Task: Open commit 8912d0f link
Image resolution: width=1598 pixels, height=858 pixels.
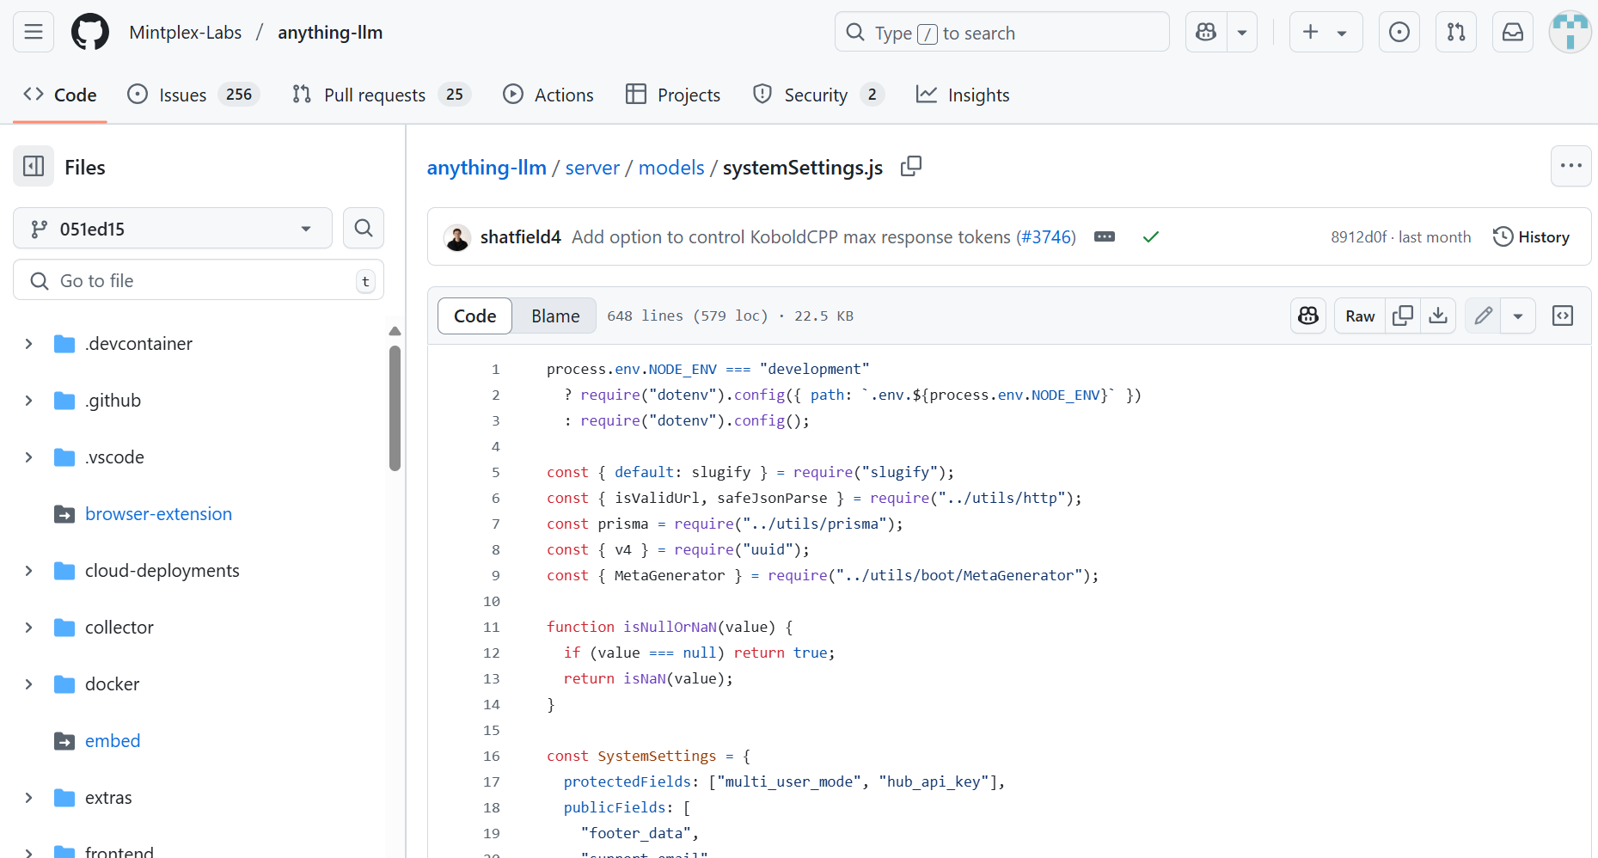Action: [1359, 237]
